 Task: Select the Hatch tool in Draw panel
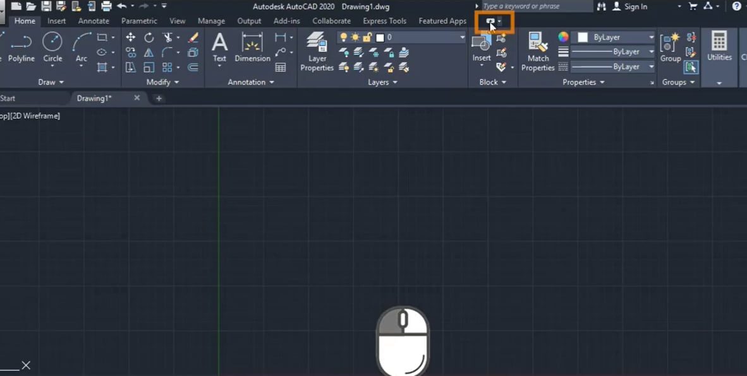point(102,67)
